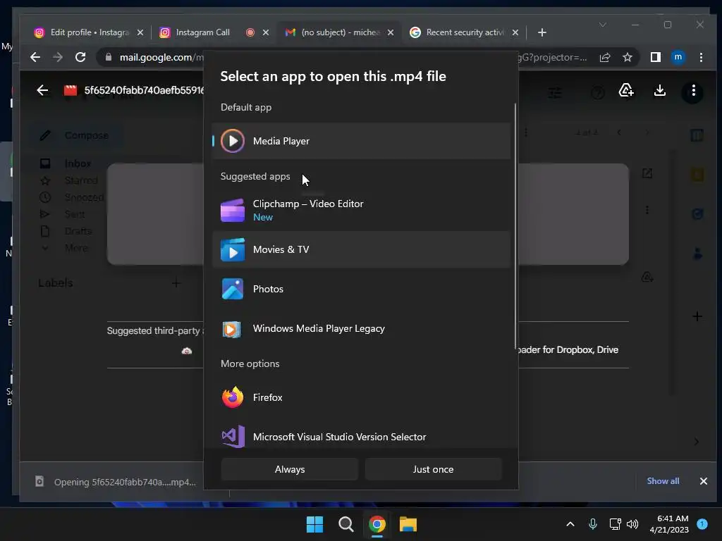Open the file with Firefox
Viewport: 722px width, 541px height.
coord(362,397)
